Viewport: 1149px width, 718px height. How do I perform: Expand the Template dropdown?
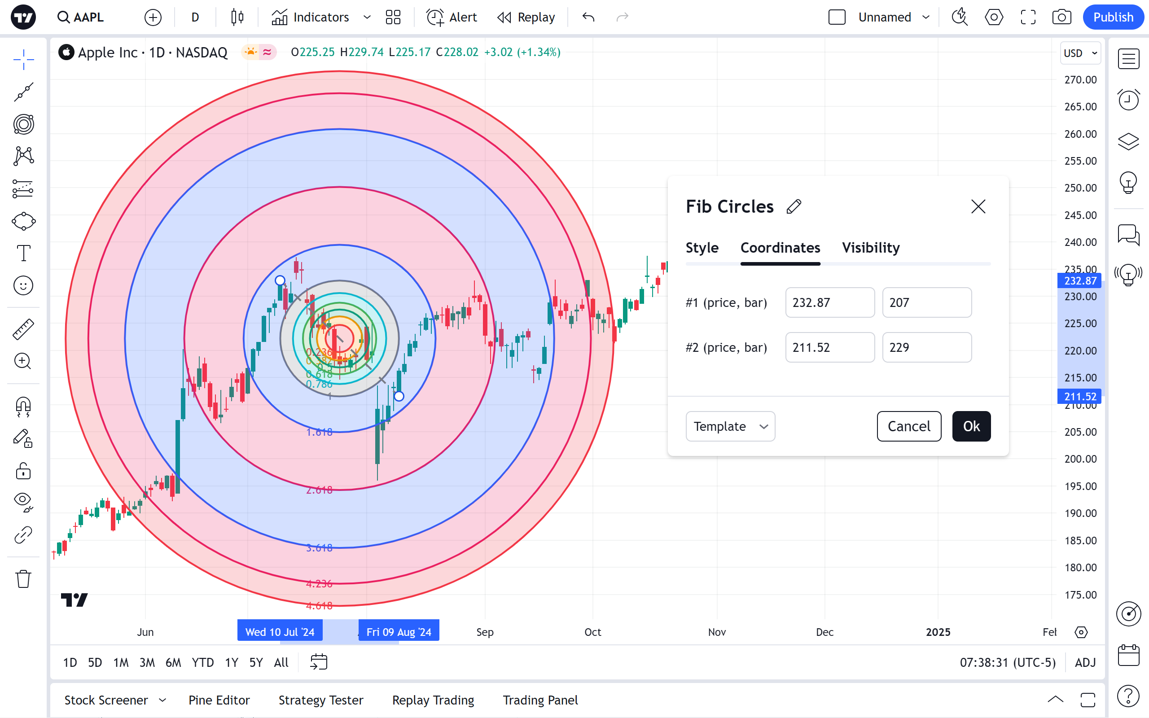730,426
